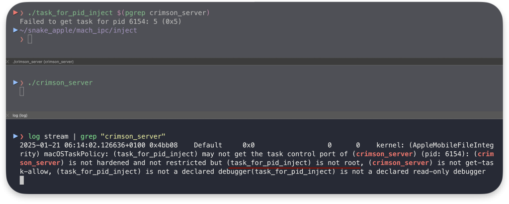
Task: Close the ./crimson_server pane using its X icon
Action: (x=8, y=62)
